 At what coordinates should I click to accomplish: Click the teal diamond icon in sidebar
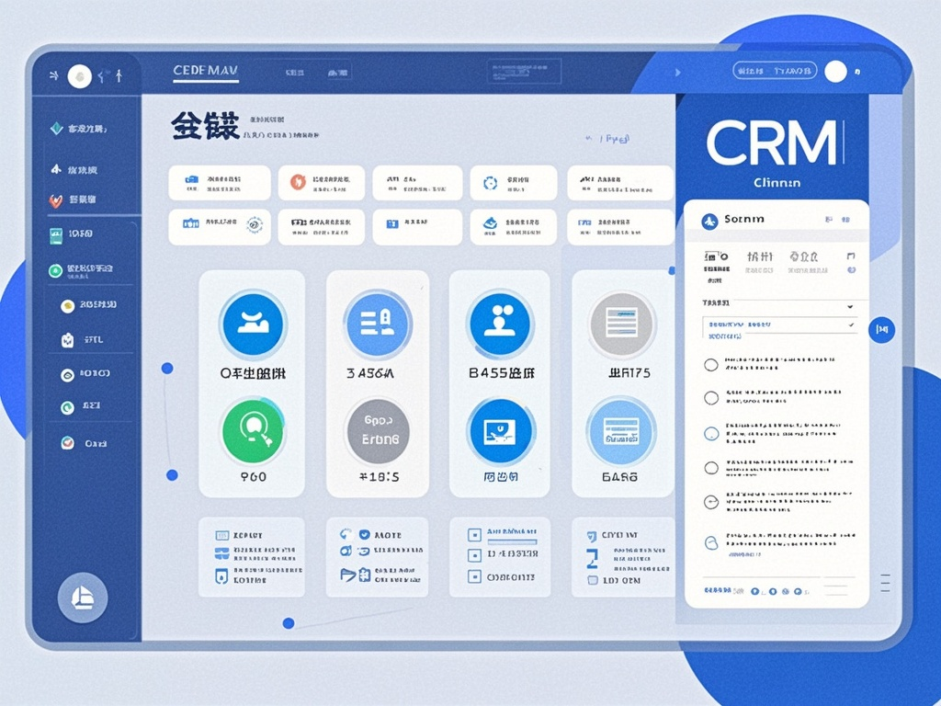[56, 129]
